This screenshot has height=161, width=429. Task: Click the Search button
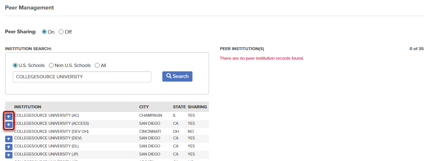pyautogui.click(x=177, y=76)
